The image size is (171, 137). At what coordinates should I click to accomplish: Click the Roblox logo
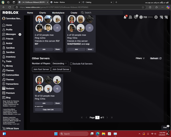[x=11, y=13]
